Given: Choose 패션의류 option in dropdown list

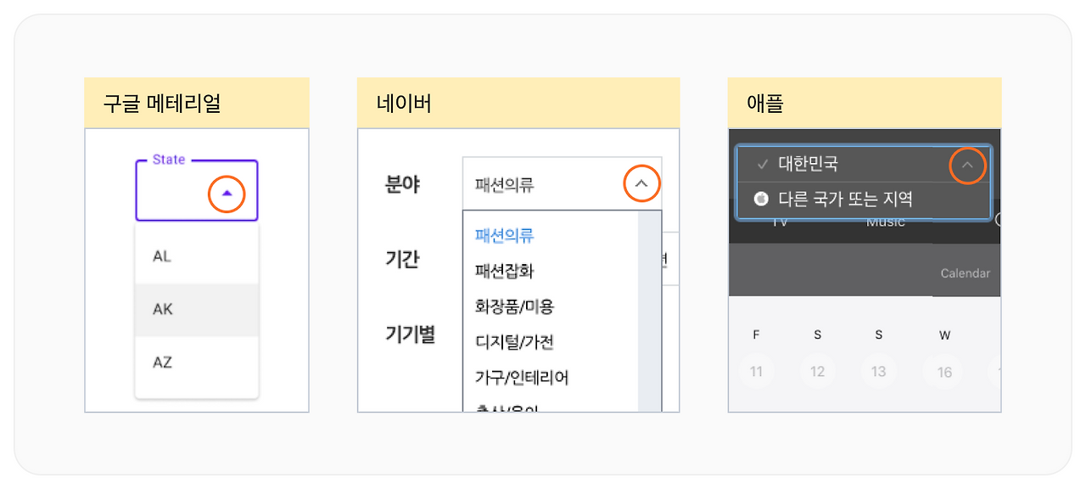Looking at the screenshot, I should [505, 235].
